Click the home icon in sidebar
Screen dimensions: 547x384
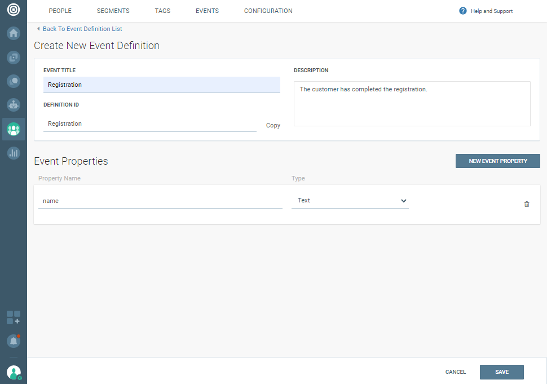[14, 33]
